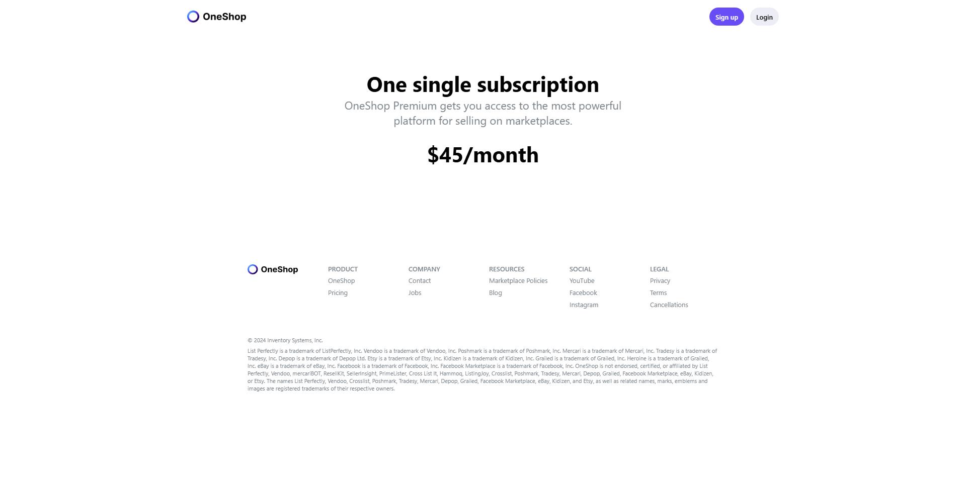Click the Login button
This screenshot has height=484, width=966.
[764, 17]
